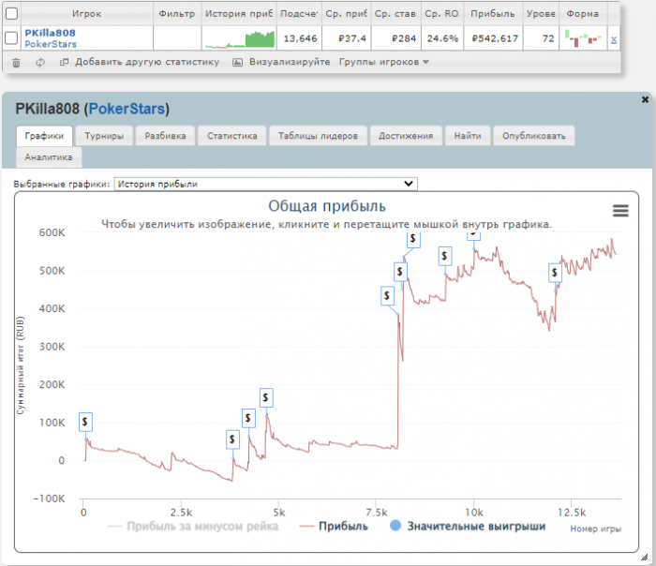Click the form mini chart for PKilla808
Image resolution: width=656 pixels, height=566 pixels.
point(583,38)
